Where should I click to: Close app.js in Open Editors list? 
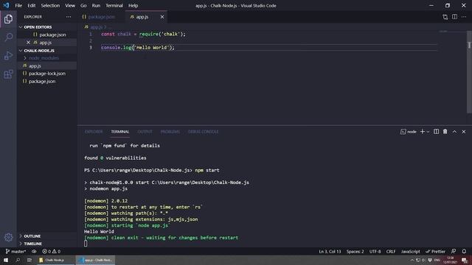(28, 43)
